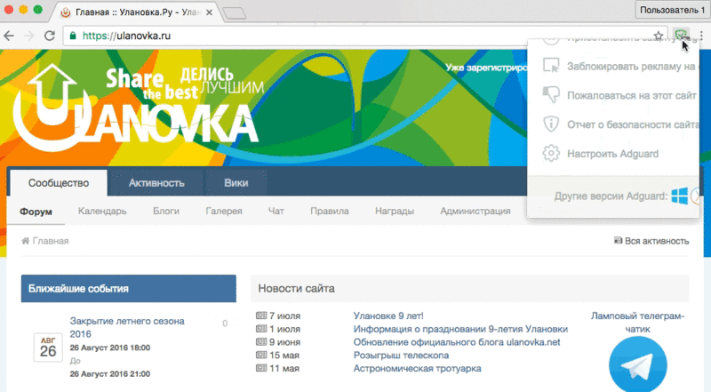Click the green lock icon in address bar

coord(72,36)
